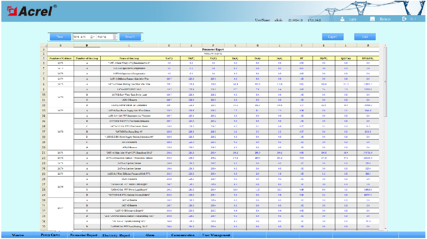This screenshot has height=239, width=427.
Task: Print the parameter report
Action: [364, 36]
